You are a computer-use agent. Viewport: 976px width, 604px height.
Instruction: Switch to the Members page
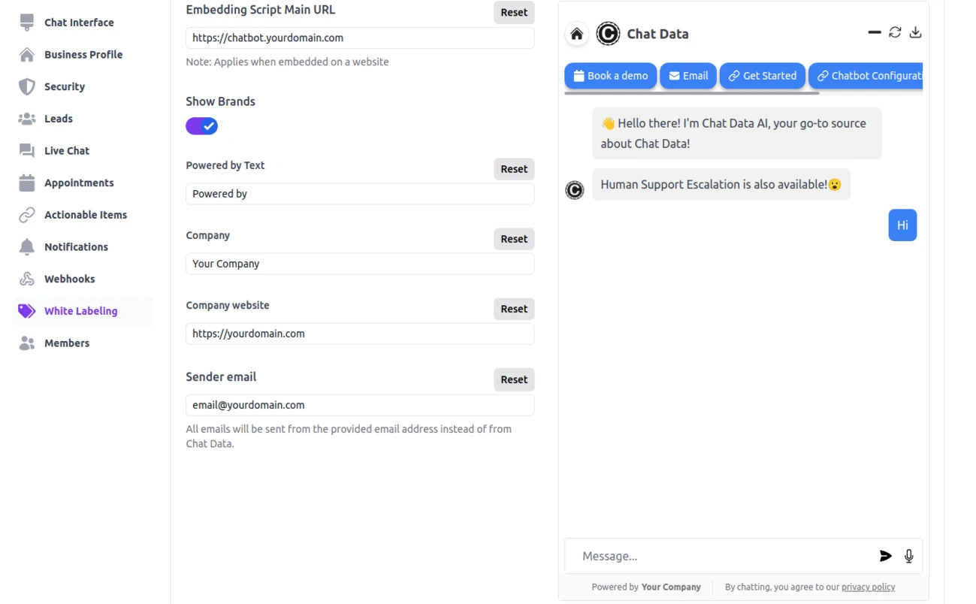(x=66, y=343)
